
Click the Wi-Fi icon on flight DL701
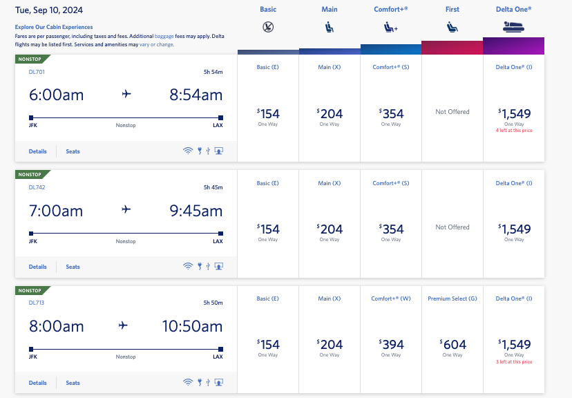[187, 151]
